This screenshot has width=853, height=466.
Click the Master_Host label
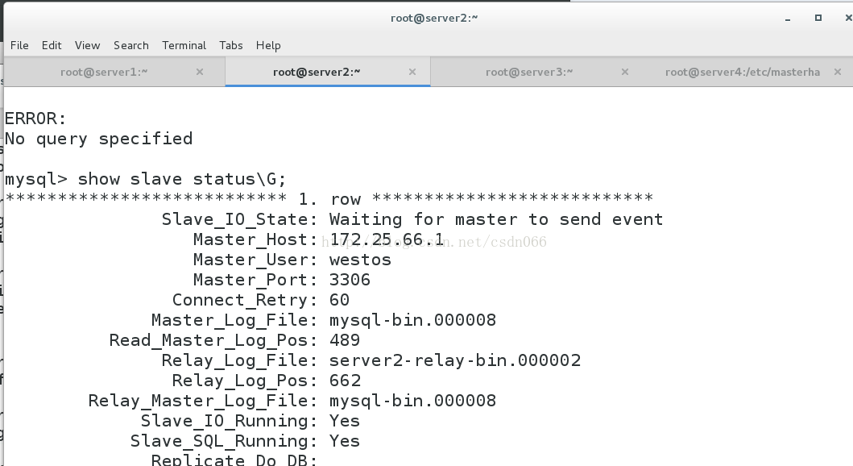point(255,239)
